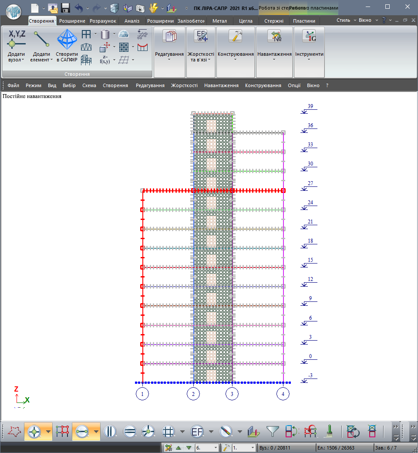Click the geodesic dome icon in ribbon
The width and height of the screenshot is (418, 453).
pyautogui.click(x=124, y=34)
